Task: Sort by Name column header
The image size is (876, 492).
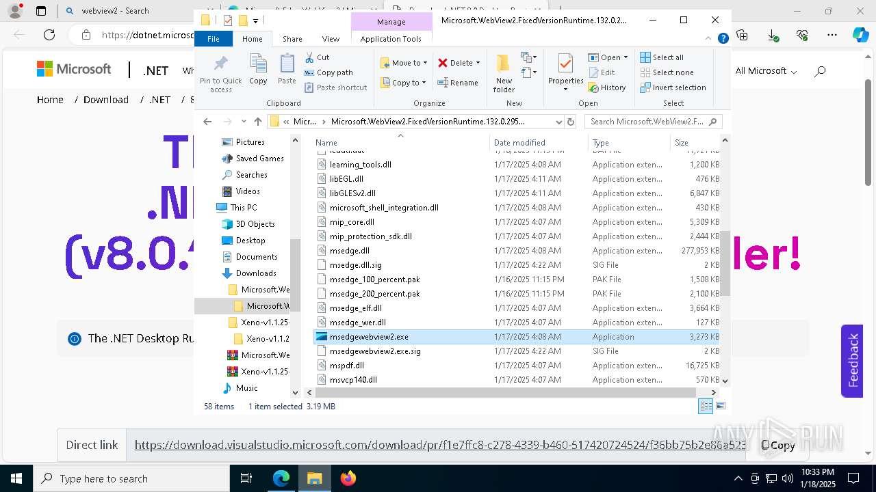Action: tap(401, 143)
